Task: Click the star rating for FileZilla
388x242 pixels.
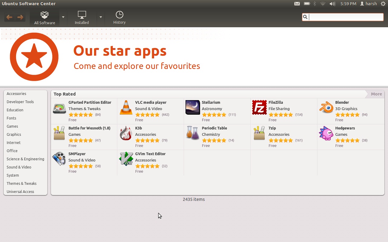Action: pos(281,115)
